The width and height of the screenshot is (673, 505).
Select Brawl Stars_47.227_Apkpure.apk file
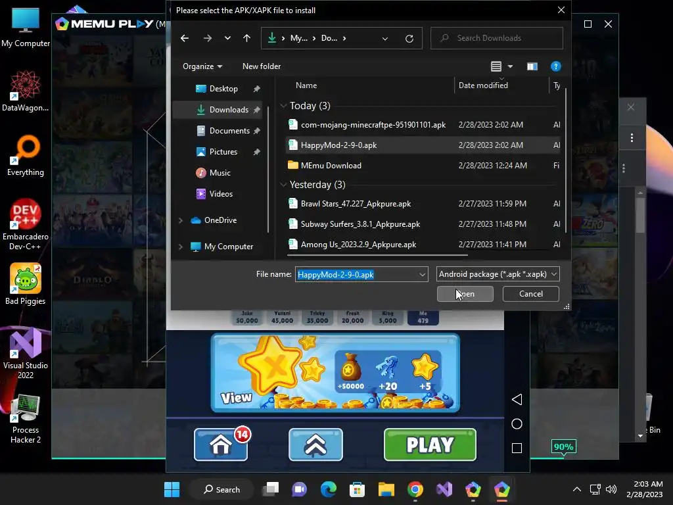point(356,204)
